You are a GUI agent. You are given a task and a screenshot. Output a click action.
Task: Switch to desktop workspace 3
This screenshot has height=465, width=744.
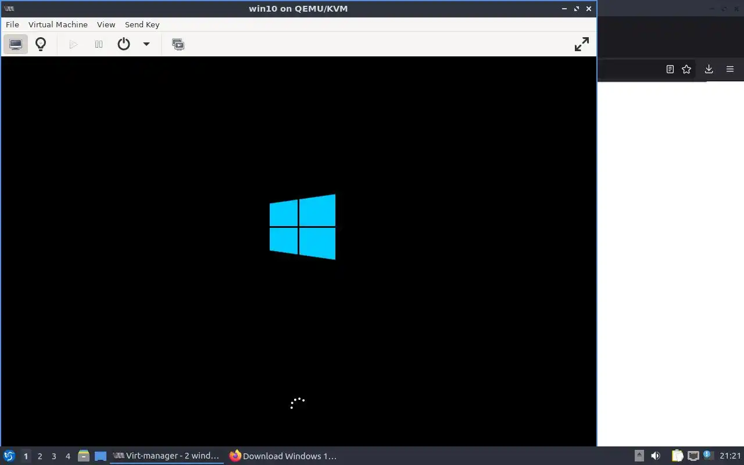coord(53,456)
